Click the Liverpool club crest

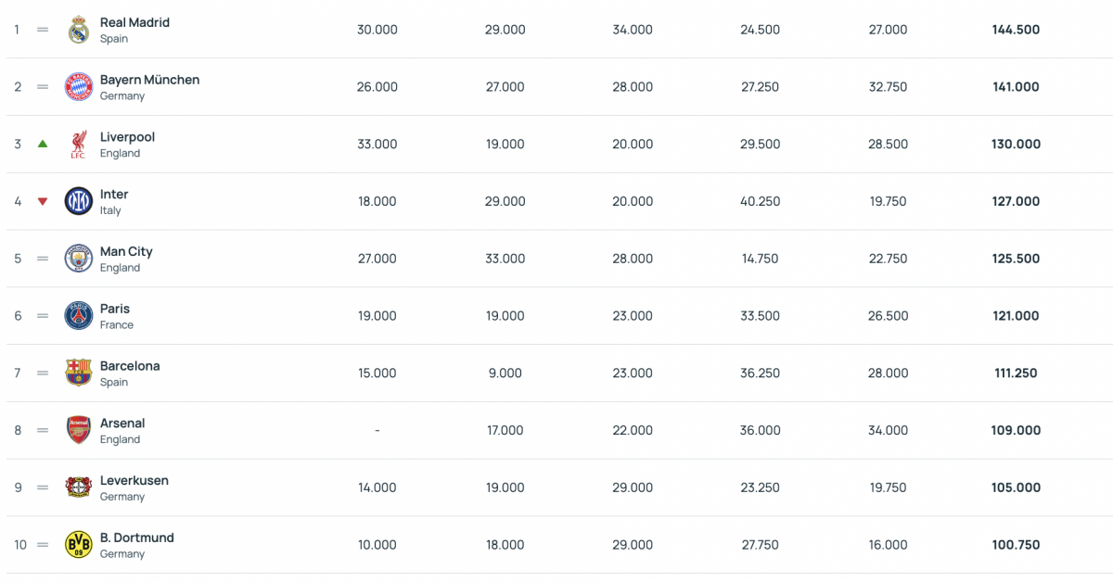click(79, 145)
